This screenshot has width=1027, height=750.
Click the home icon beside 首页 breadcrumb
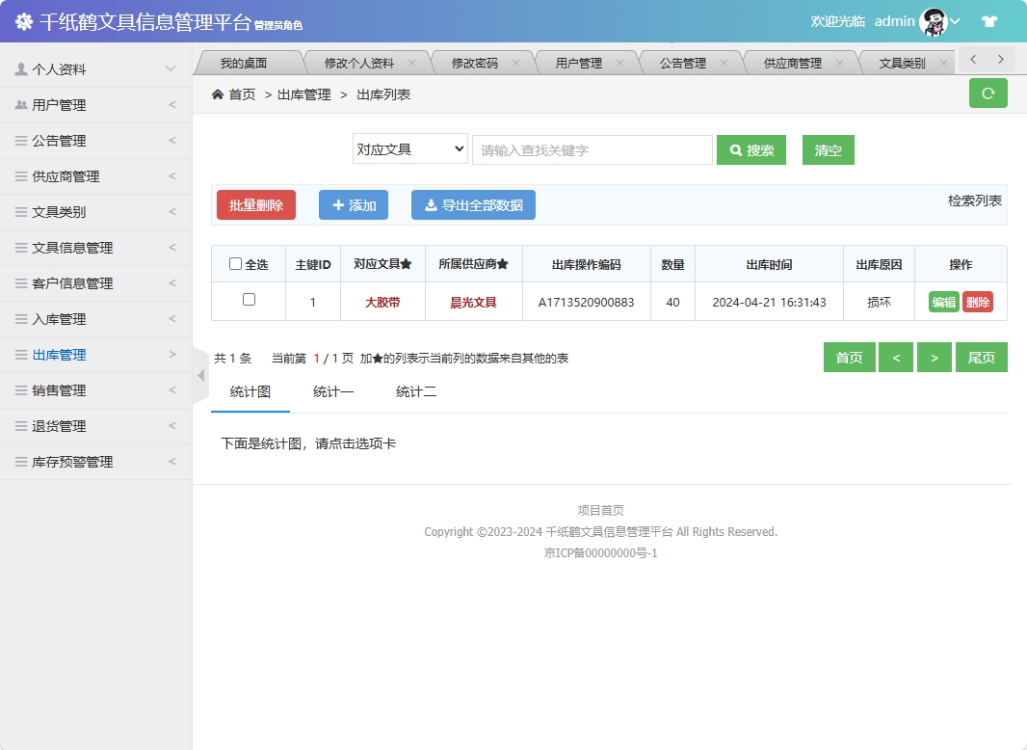tap(220, 94)
